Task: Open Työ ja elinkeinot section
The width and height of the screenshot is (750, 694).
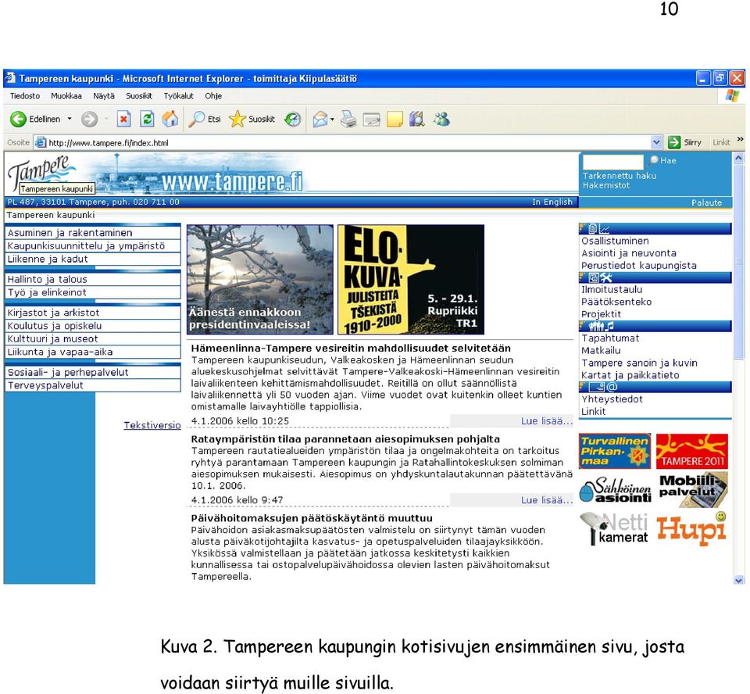Action: 93,292
